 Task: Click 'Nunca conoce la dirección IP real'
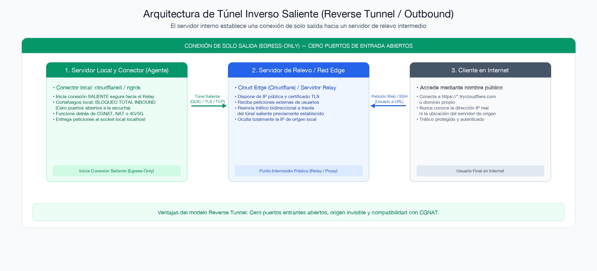[453, 108]
